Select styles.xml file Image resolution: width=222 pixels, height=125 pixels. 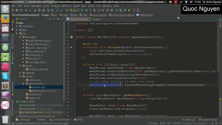point(33,98)
